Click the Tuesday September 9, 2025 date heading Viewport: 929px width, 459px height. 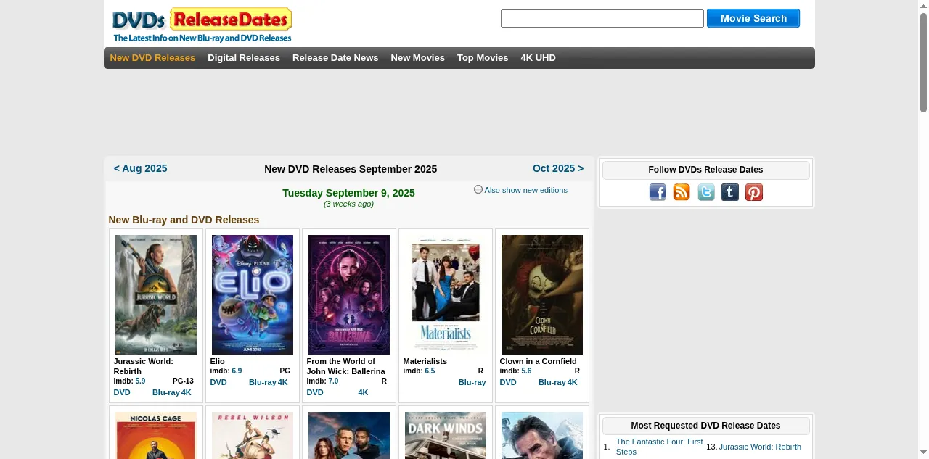point(348,193)
